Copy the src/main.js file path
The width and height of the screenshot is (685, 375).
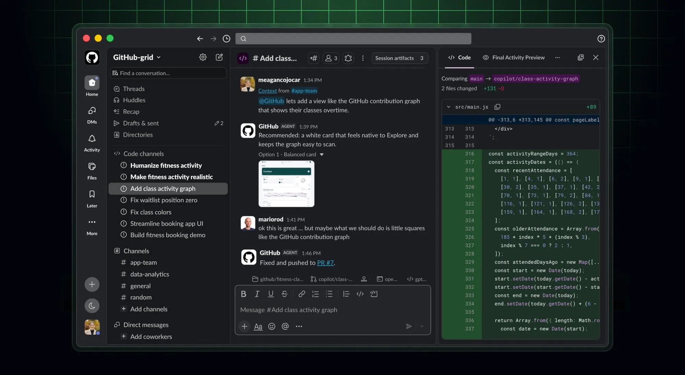point(497,107)
